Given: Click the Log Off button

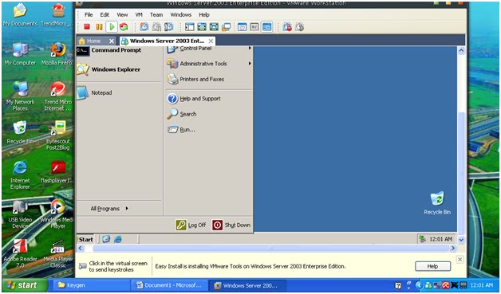Looking at the screenshot, I should (191, 225).
